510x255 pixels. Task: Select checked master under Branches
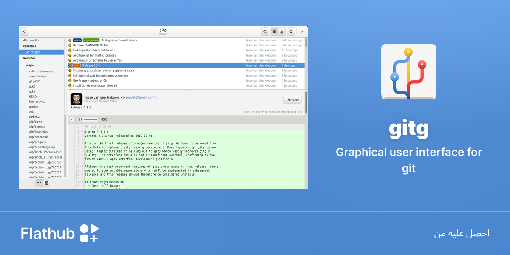42,52
